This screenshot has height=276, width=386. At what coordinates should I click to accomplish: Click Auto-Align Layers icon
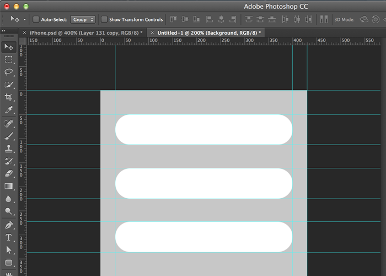[324, 19]
